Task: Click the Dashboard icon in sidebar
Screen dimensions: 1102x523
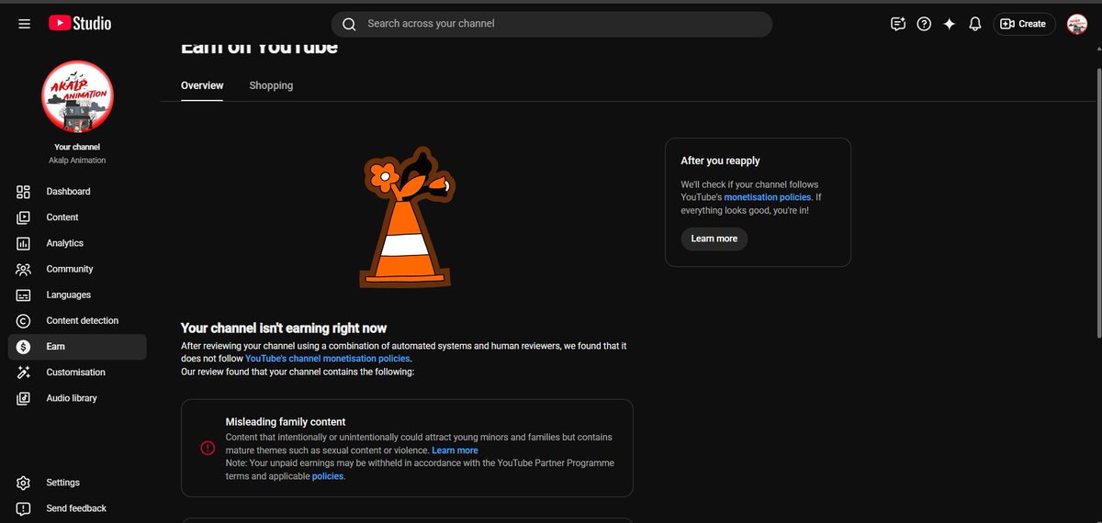Action: 24,192
